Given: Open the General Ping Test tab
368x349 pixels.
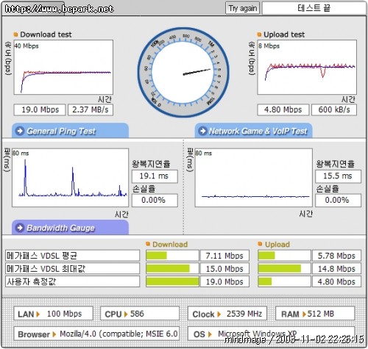Looking at the screenshot, I should point(70,131).
